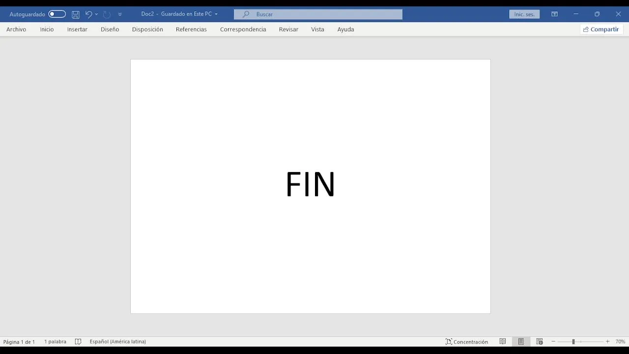Toggle the Autoguardado switch
Screen dimensions: 629x354
[57, 14]
